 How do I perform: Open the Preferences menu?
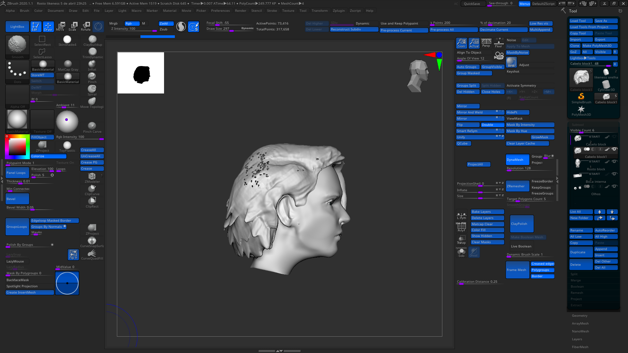220,11
